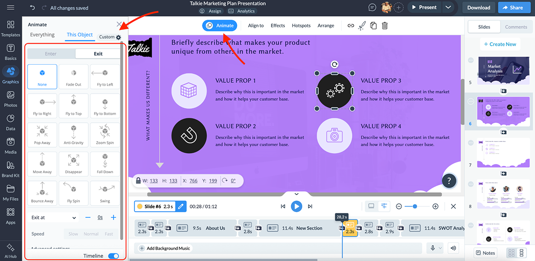Select the Photos sidebar icon
This screenshot has width=535, height=261.
pos(10,99)
